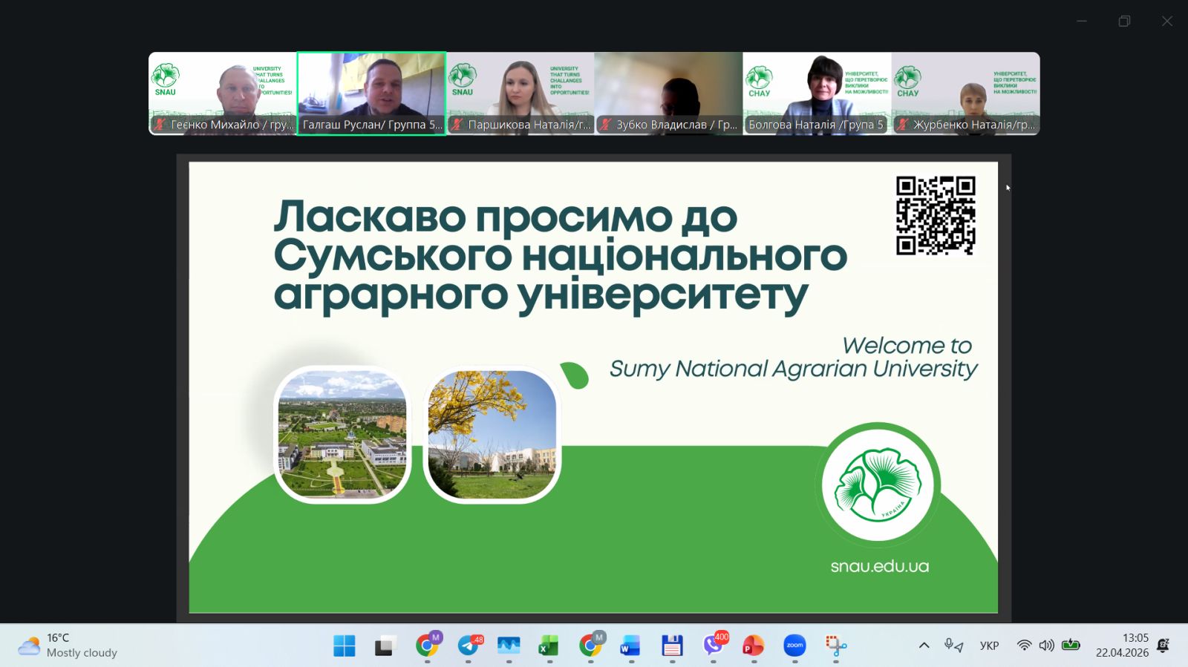1188x667 pixels.
Task: Open the Excel taskbar icon
Action: [x=549, y=645]
